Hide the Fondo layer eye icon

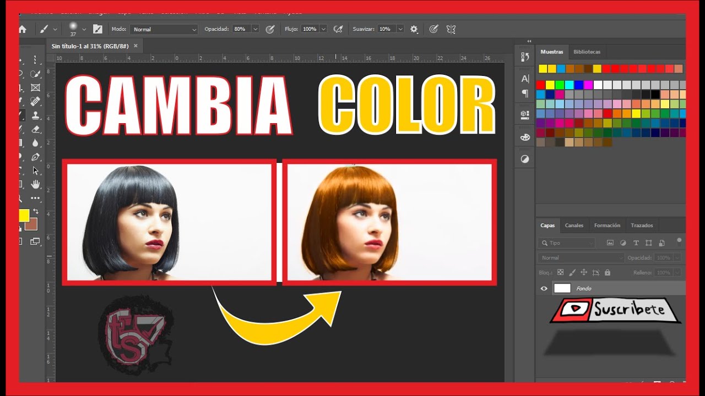(544, 288)
